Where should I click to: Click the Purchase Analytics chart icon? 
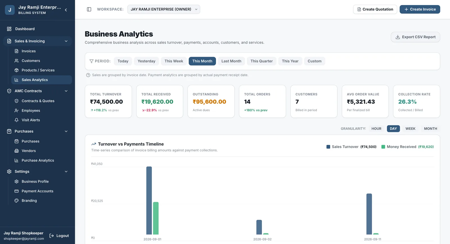click(x=17, y=161)
